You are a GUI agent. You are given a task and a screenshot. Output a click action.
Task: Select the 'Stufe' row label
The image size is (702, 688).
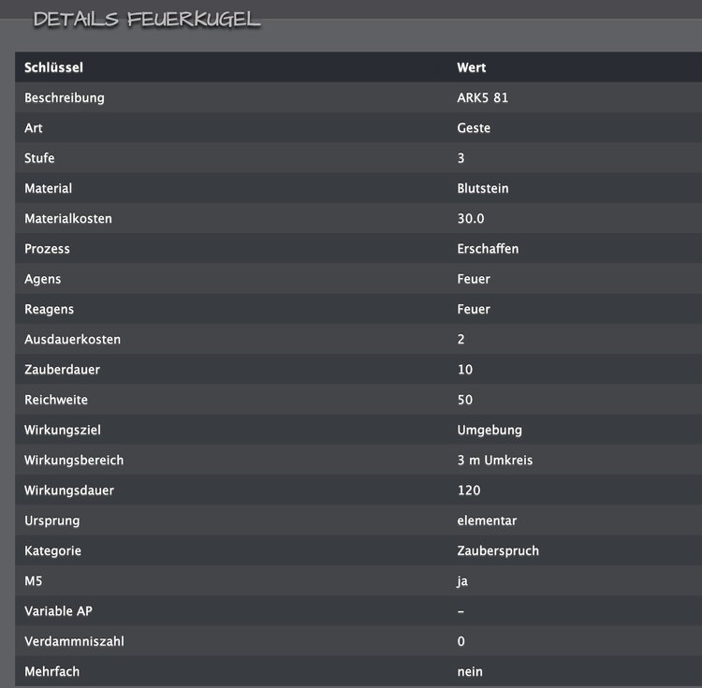coord(39,158)
